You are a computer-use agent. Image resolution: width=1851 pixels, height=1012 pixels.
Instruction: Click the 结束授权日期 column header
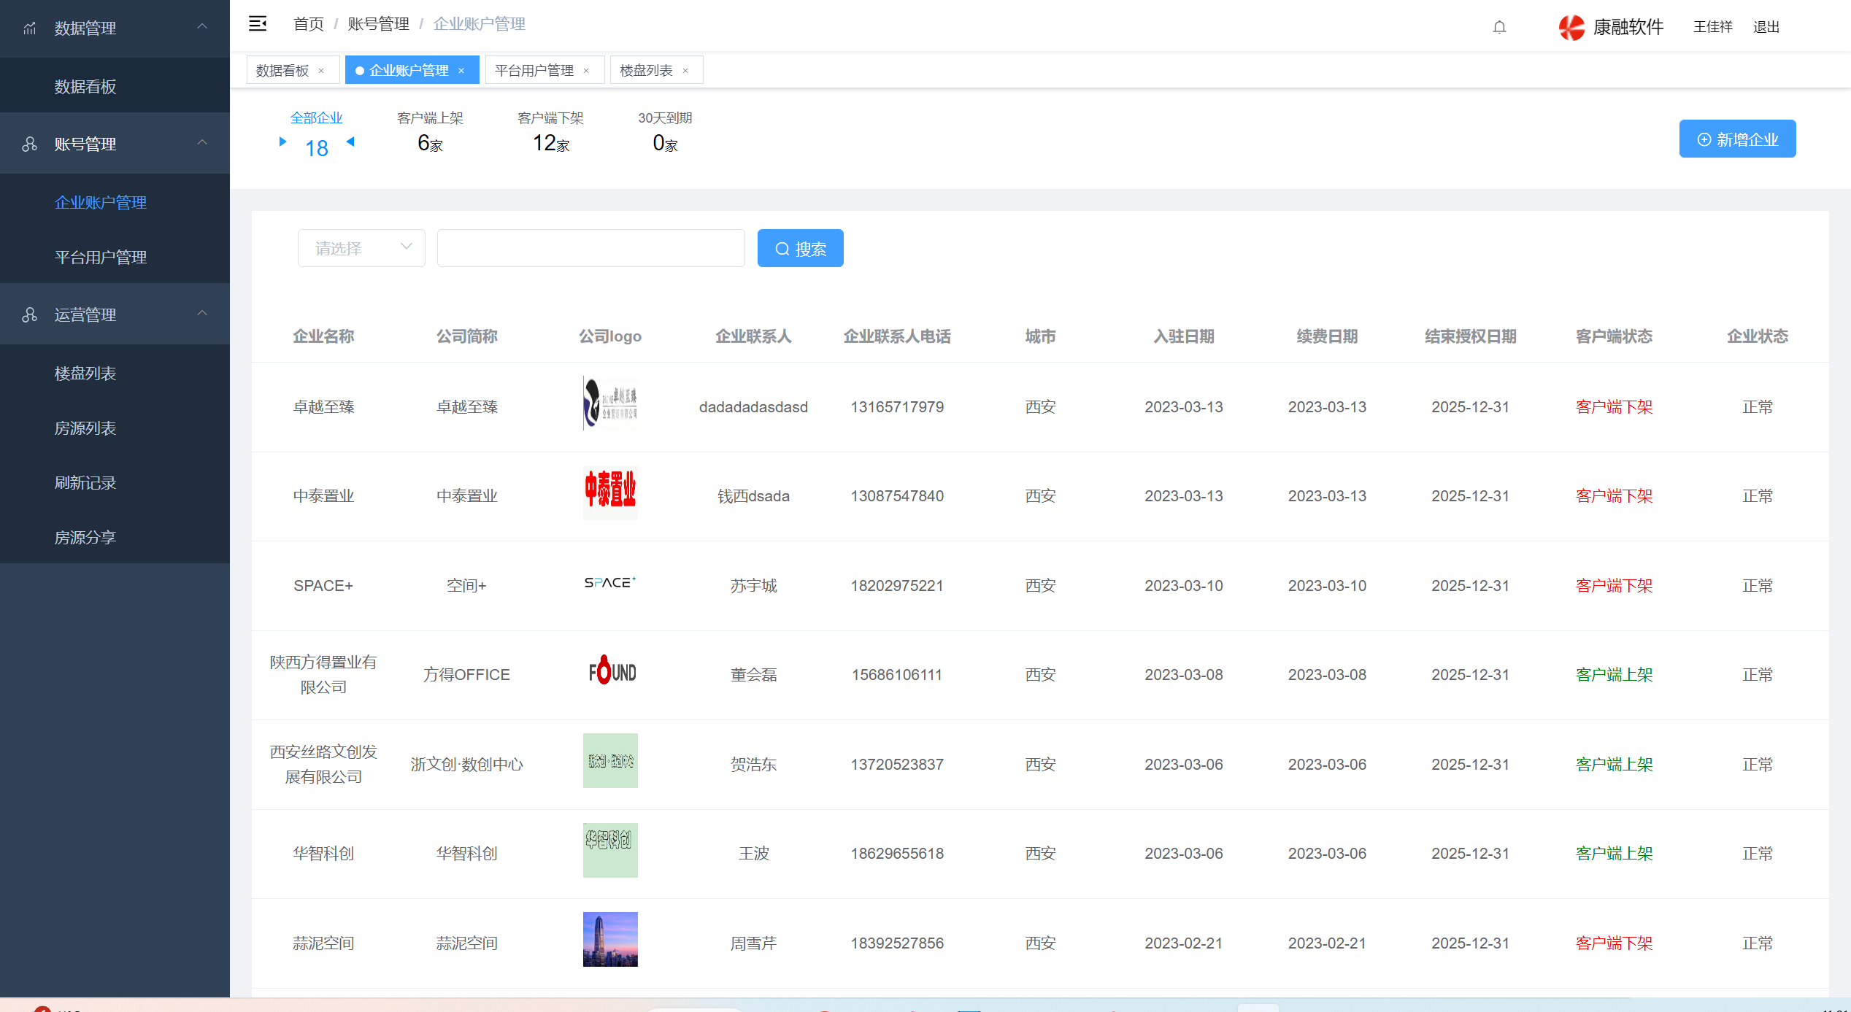tap(1470, 336)
